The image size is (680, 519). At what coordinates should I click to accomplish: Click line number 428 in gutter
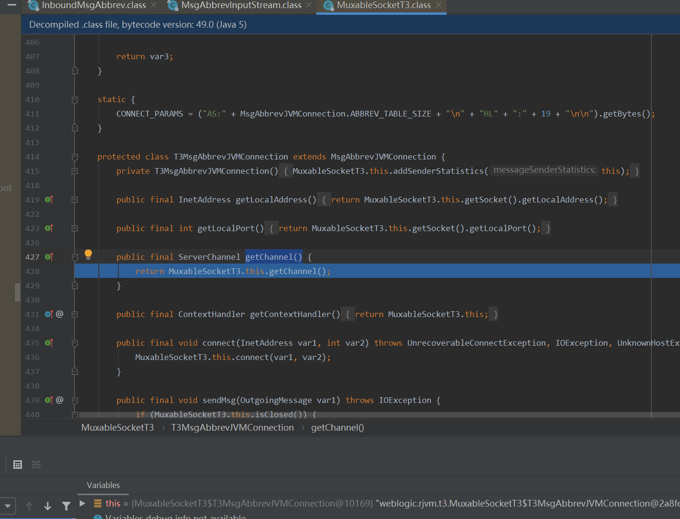point(32,271)
